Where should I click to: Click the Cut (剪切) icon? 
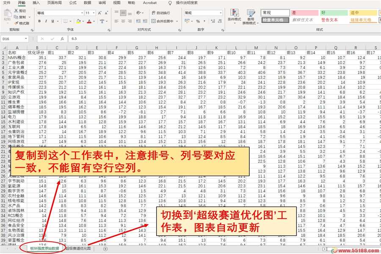(16, 10)
